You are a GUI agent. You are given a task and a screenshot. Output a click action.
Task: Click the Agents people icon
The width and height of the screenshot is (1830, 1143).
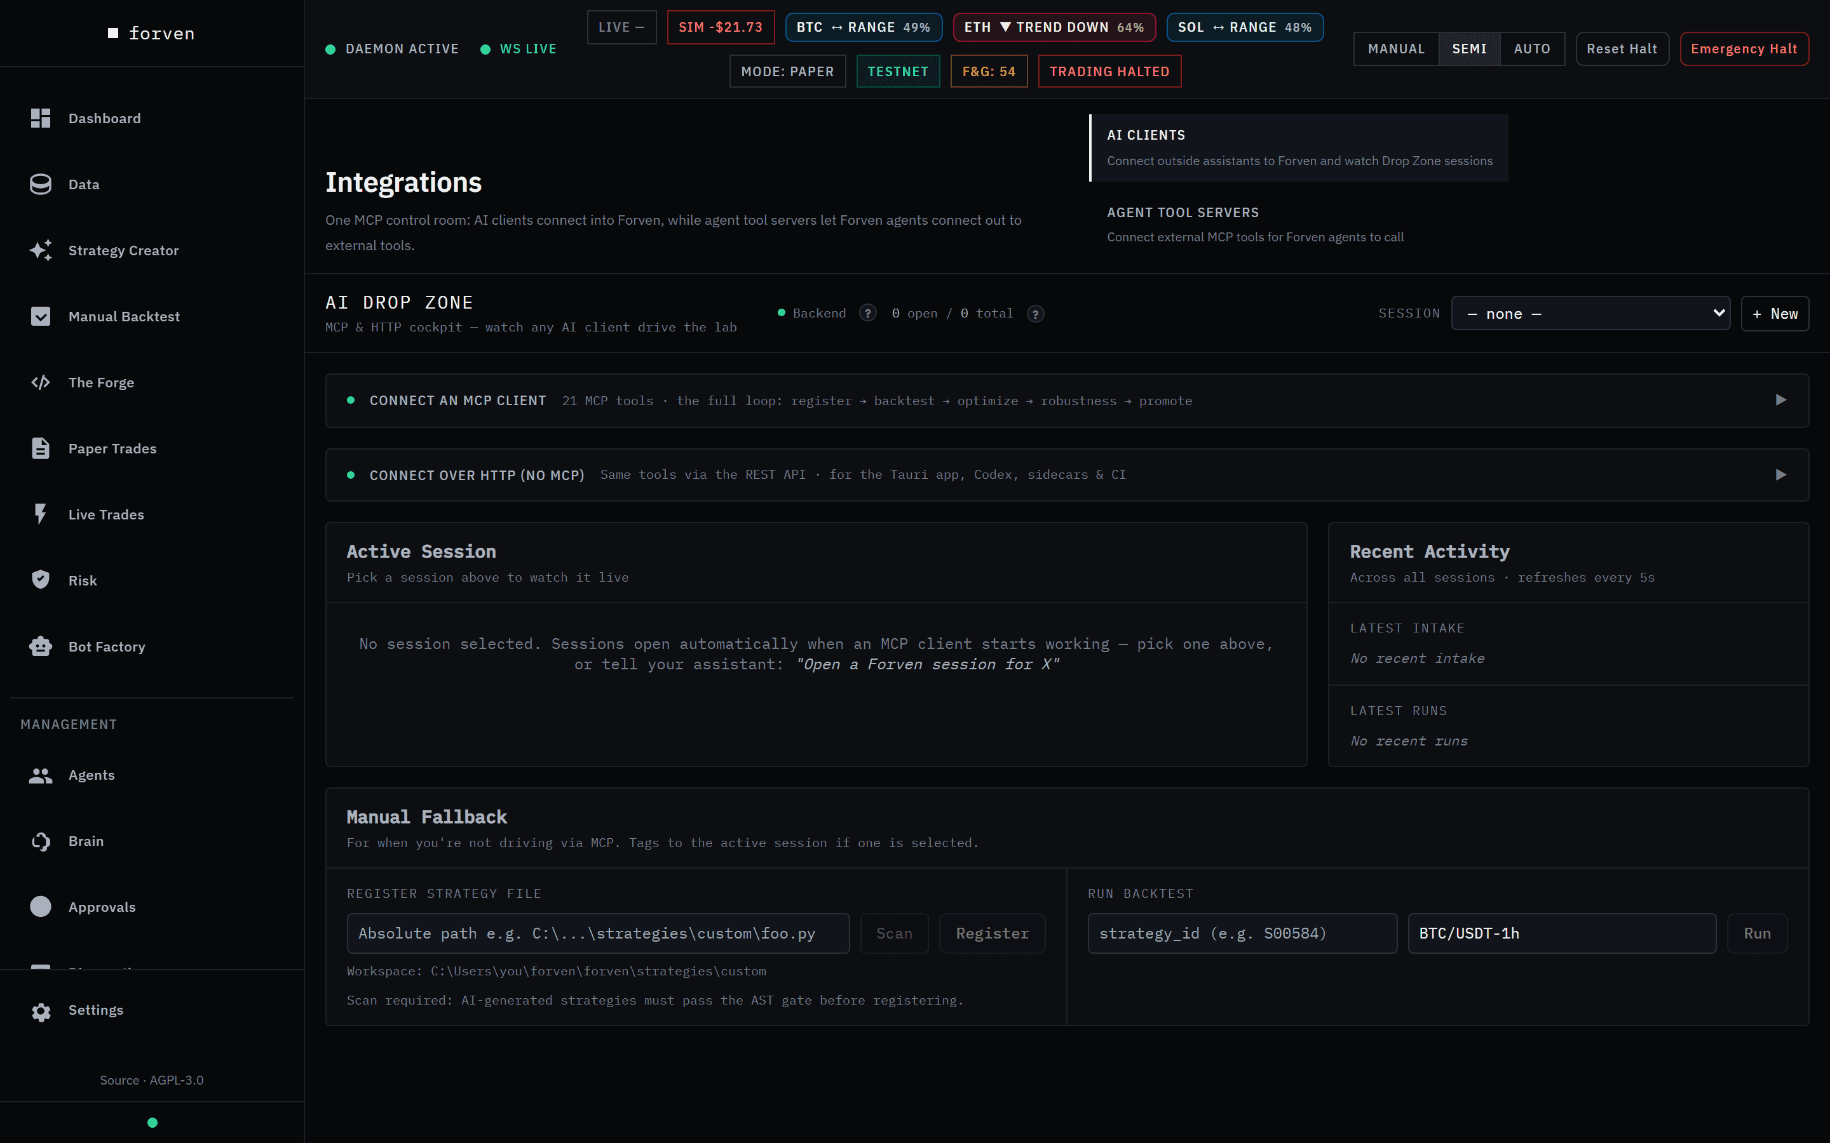coord(40,775)
